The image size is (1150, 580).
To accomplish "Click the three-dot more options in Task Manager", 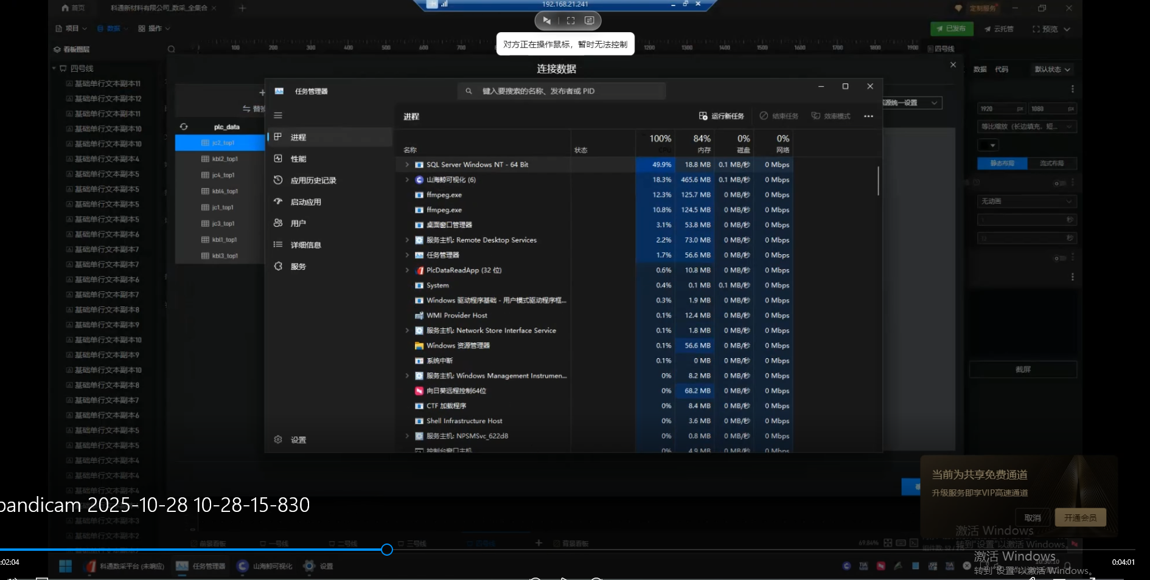I will coord(868,116).
